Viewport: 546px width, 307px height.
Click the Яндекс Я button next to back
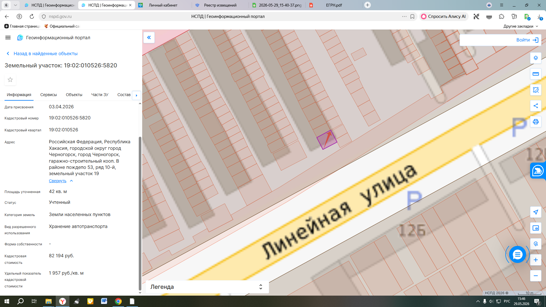coord(19,16)
